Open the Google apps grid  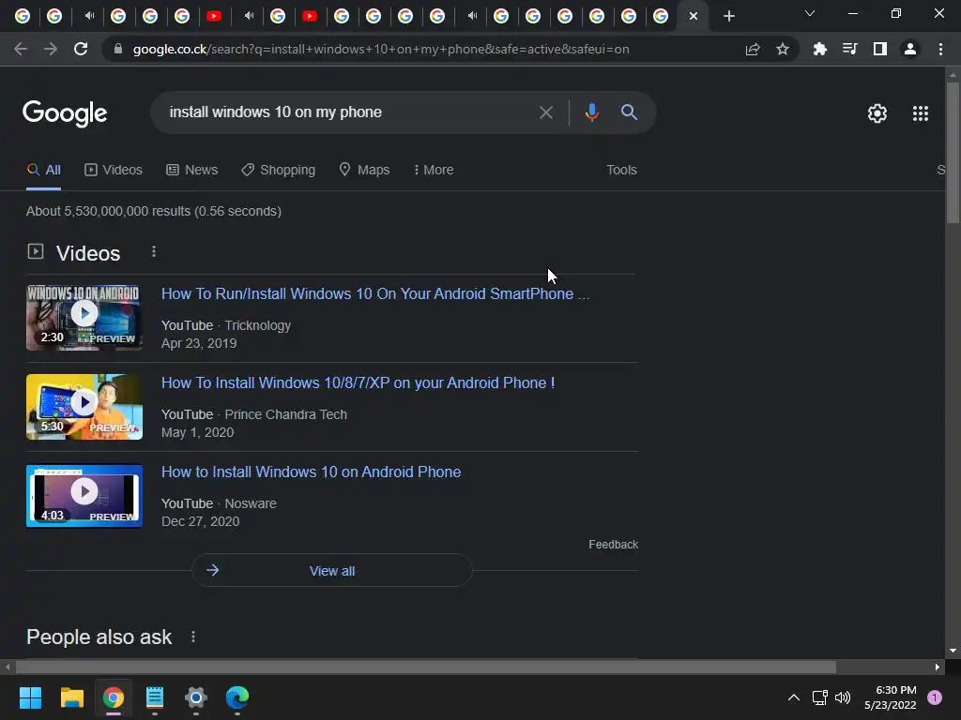920,113
